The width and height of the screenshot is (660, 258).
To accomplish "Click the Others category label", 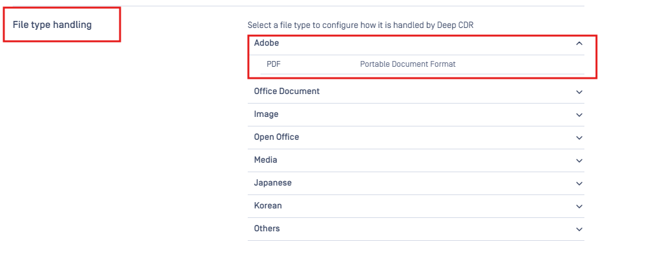I will (x=267, y=229).
